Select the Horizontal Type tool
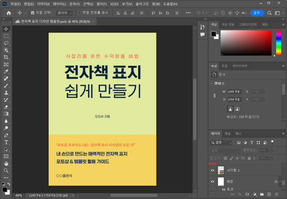 click(6, 142)
